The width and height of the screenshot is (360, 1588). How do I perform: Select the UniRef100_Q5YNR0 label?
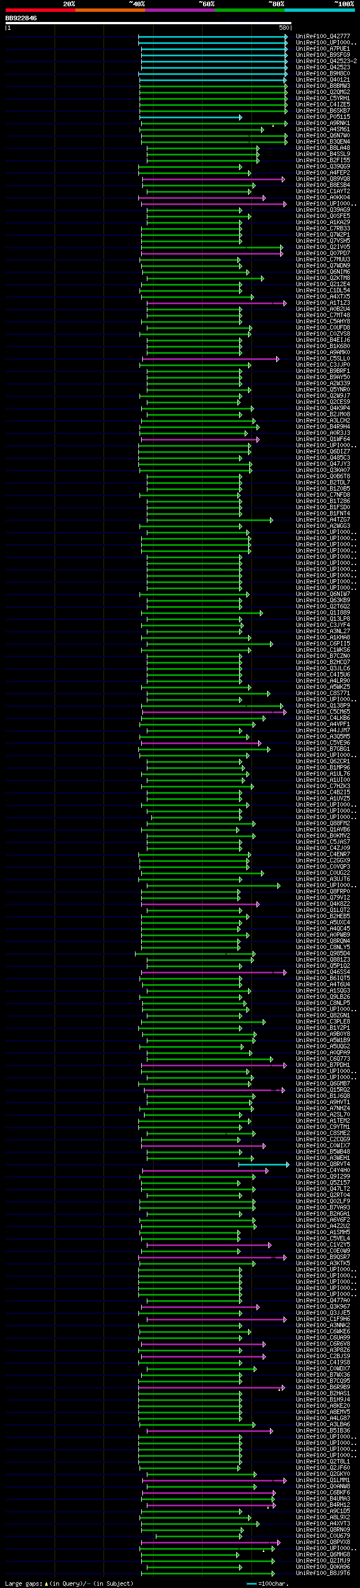pos(323,390)
